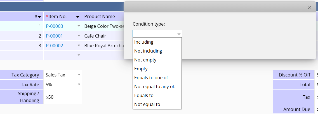Expand dropdown arrow for item P-00002
Screen dimensions: 318x114
79,45
